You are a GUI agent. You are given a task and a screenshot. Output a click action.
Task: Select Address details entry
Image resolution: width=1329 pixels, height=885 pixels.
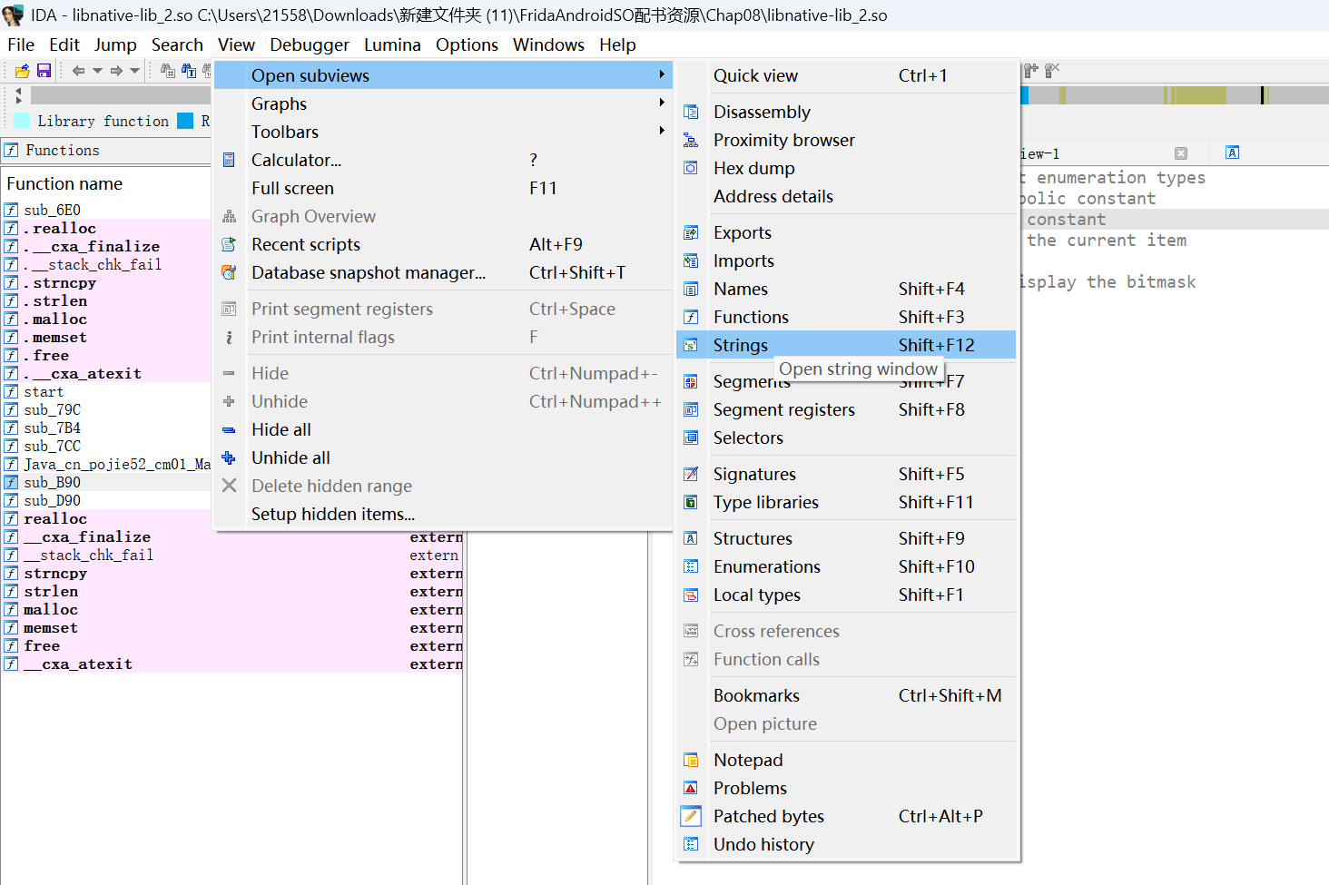pyautogui.click(x=846, y=196)
